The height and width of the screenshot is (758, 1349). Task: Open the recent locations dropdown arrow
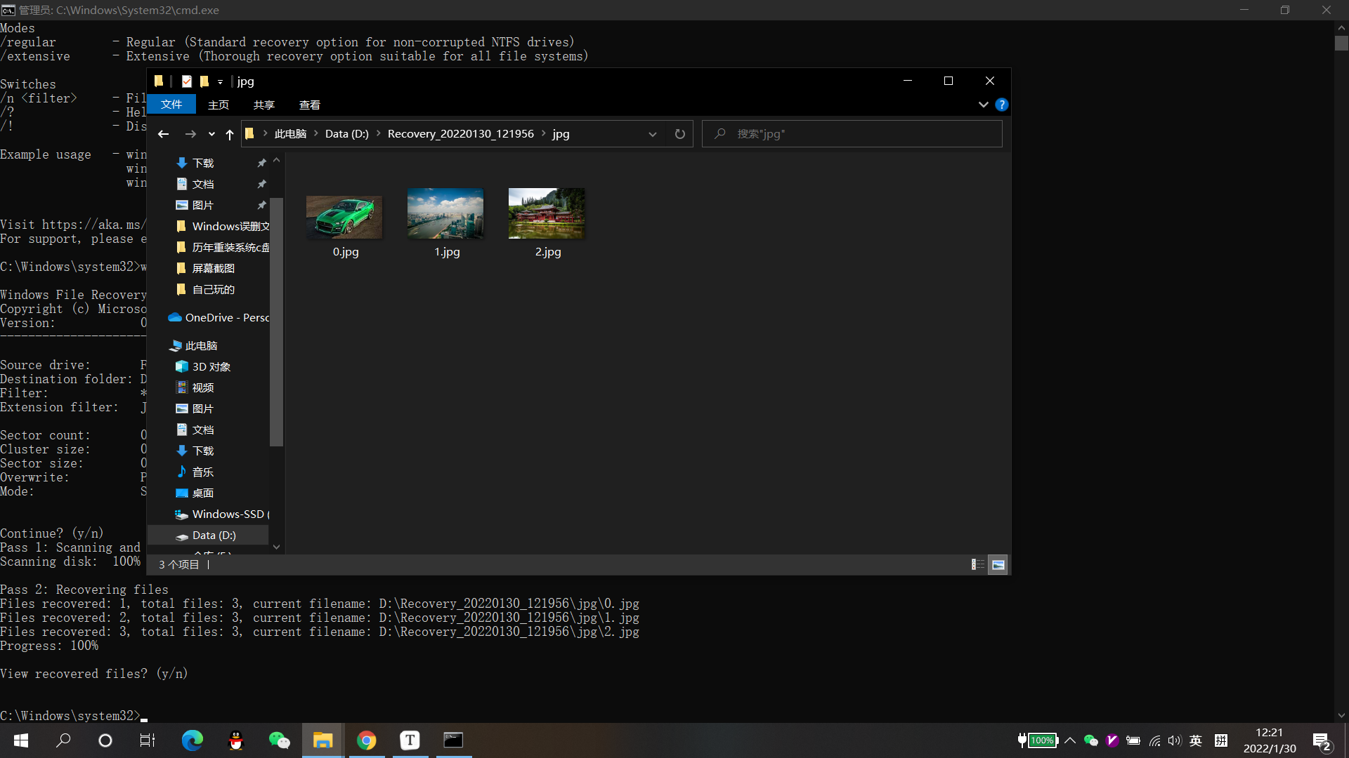click(211, 134)
